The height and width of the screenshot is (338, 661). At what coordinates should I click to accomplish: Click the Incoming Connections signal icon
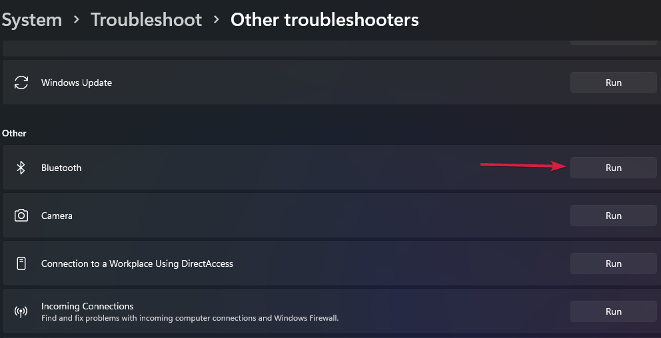coord(21,311)
